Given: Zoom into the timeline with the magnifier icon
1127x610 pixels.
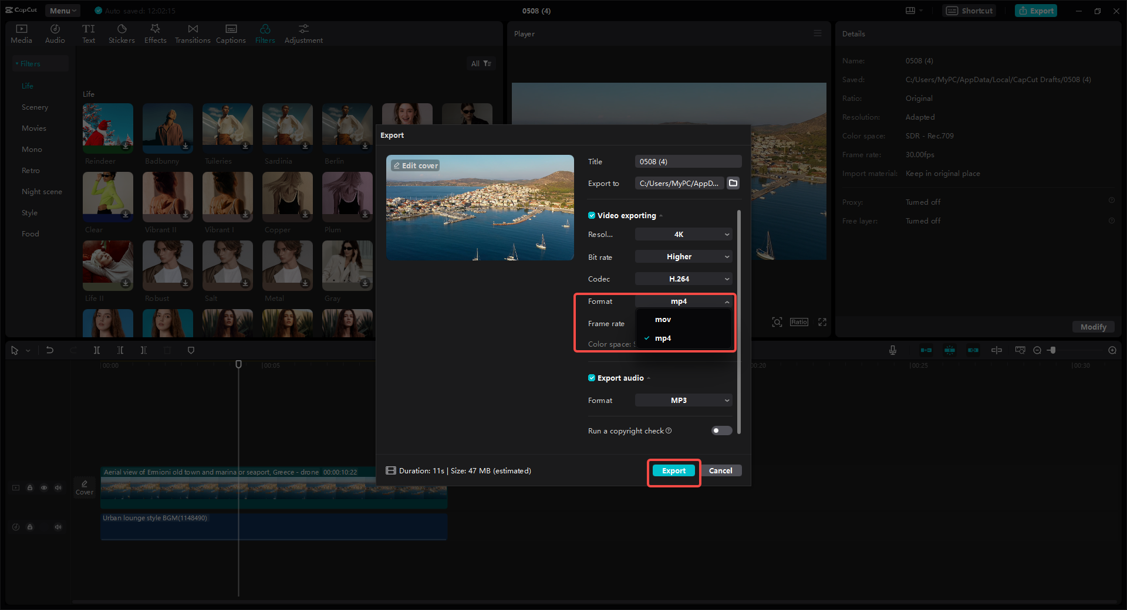Looking at the screenshot, I should 1112,350.
